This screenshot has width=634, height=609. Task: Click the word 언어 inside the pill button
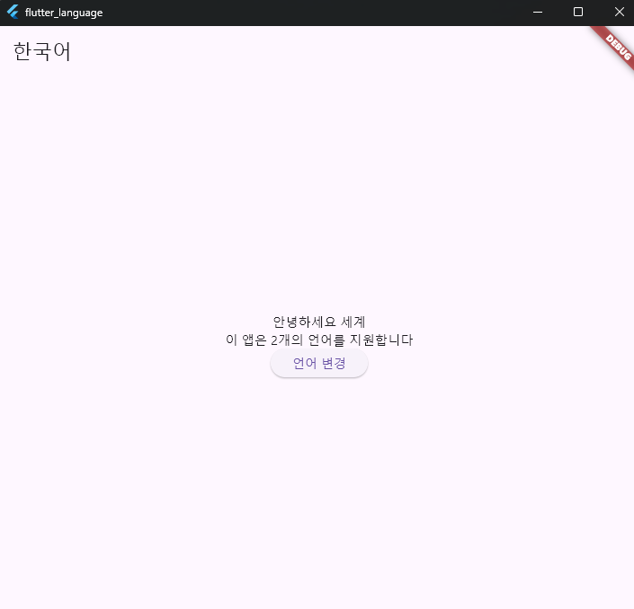coord(304,364)
